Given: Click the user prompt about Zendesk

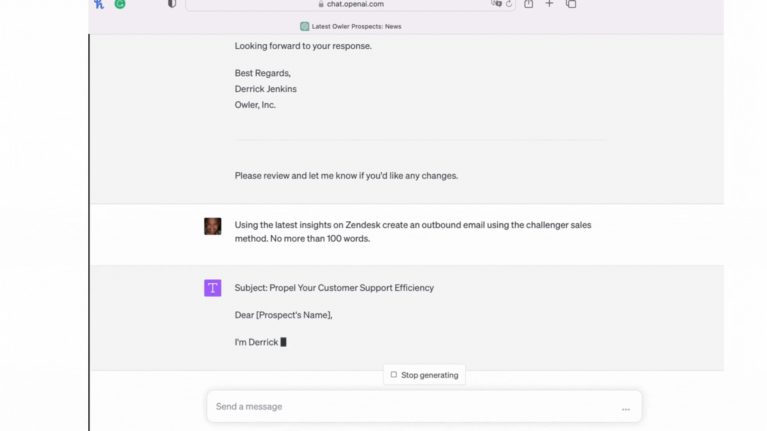Looking at the screenshot, I should [413, 231].
